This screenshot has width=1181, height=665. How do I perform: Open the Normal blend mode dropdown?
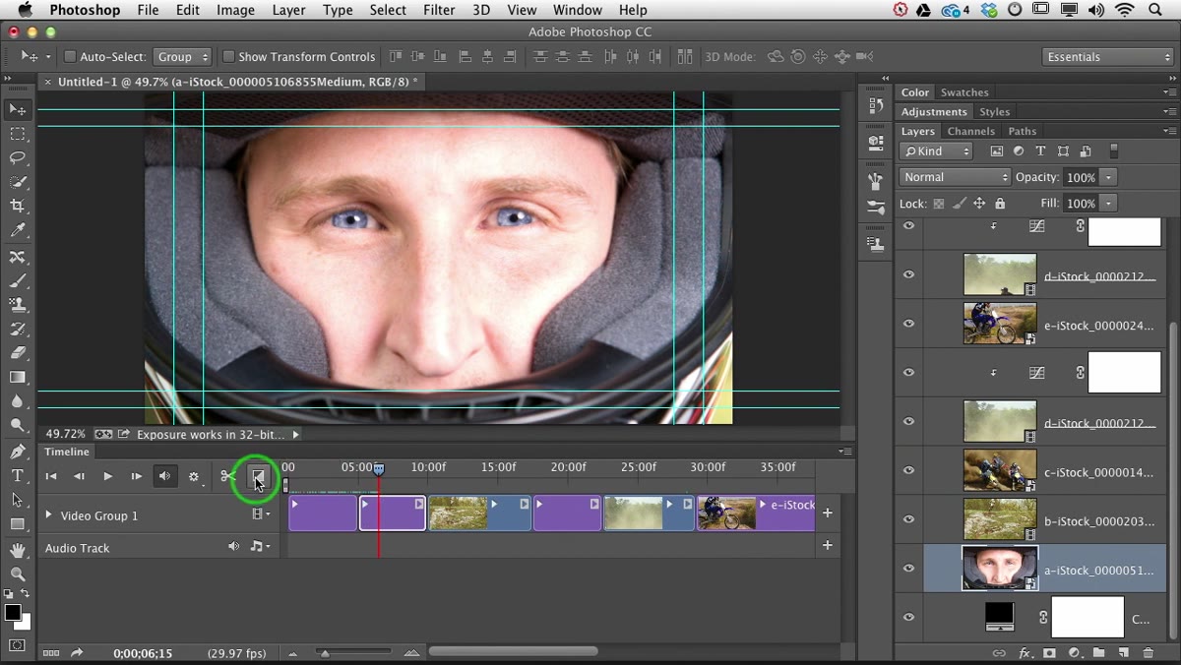[x=955, y=177]
